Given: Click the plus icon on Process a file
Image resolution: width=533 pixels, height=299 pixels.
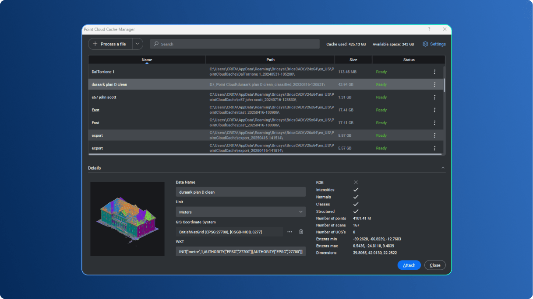Looking at the screenshot, I should pyautogui.click(x=94, y=44).
